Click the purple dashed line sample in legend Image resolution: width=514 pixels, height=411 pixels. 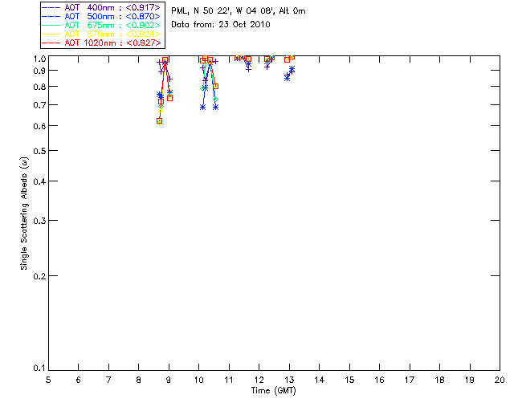[51, 7]
